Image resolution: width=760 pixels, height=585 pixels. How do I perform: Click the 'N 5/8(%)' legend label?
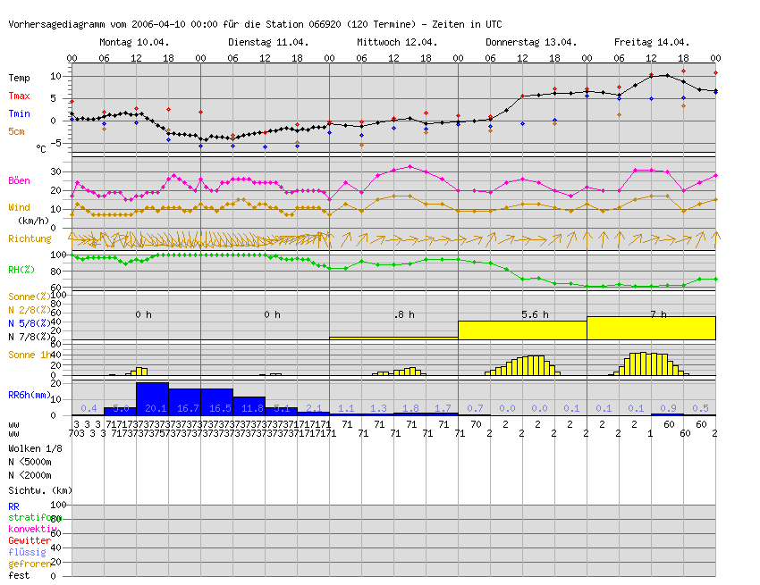pyautogui.click(x=30, y=323)
